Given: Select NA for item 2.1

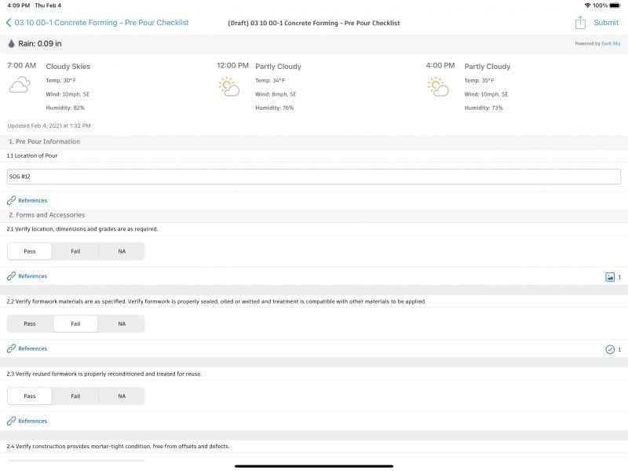Looking at the screenshot, I should 122,251.
